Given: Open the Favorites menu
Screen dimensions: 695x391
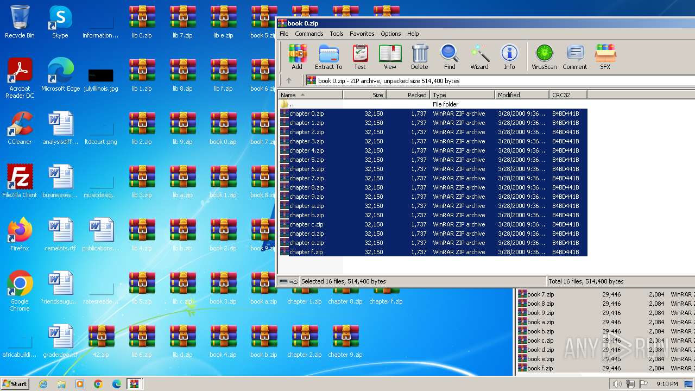Looking at the screenshot, I should point(362,34).
